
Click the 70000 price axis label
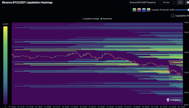(x=186, y=93)
